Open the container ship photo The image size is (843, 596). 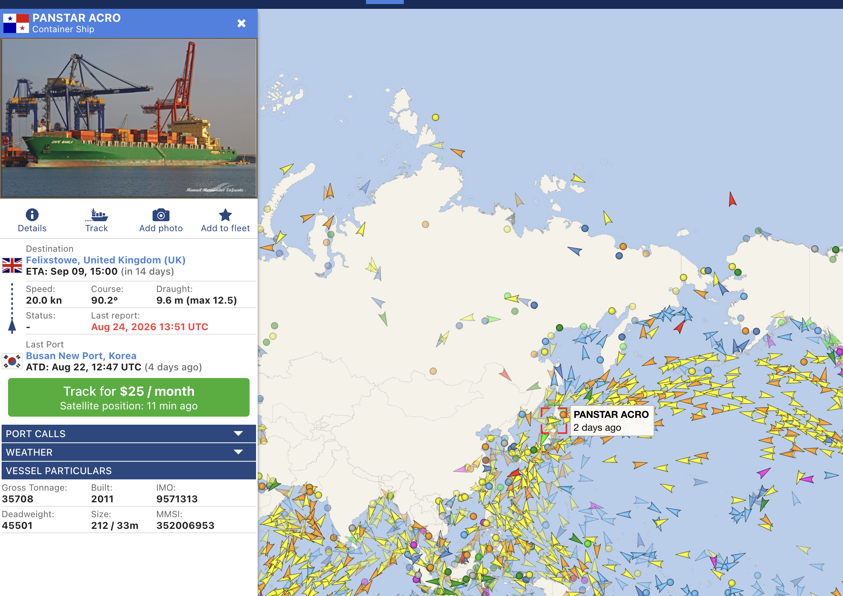point(129,118)
